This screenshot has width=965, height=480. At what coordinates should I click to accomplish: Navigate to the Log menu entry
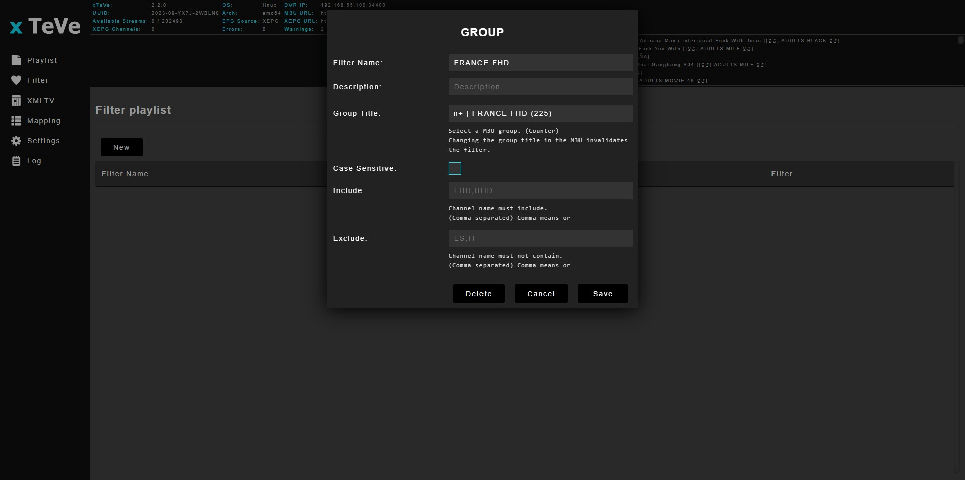pos(34,161)
